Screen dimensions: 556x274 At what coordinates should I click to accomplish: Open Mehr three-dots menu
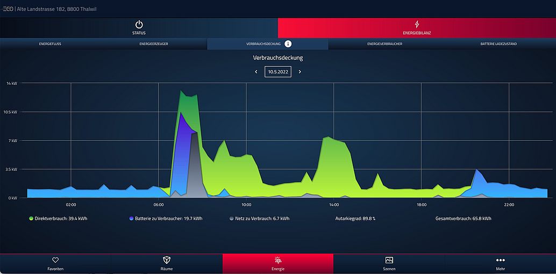(x=500, y=260)
